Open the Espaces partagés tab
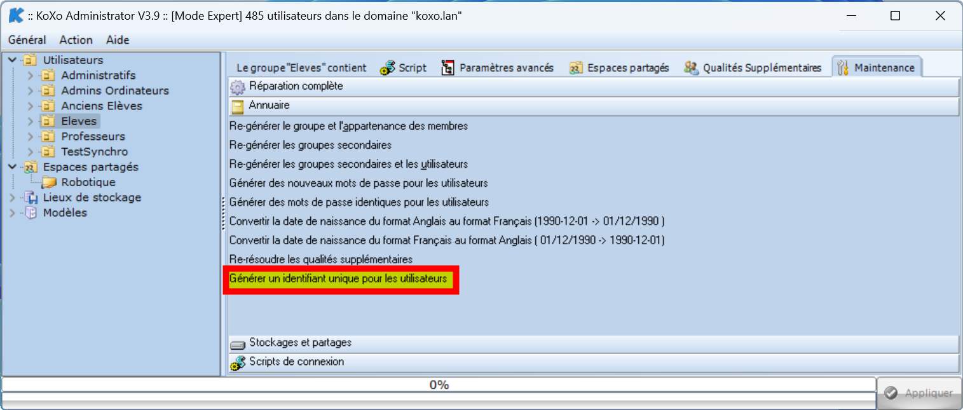Screen dimensions: 963x410 click(620, 68)
